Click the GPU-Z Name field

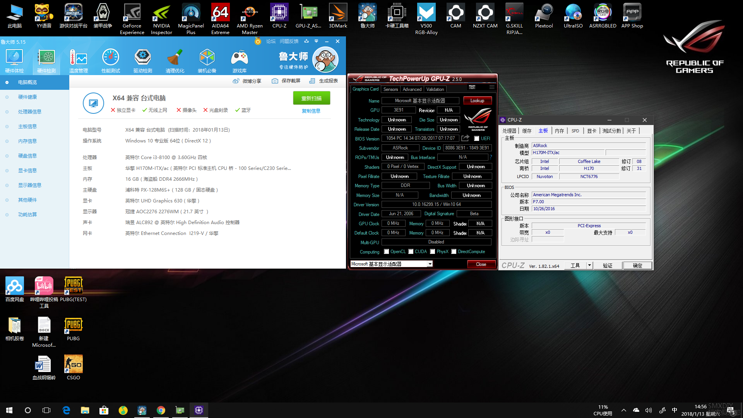point(420,101)
